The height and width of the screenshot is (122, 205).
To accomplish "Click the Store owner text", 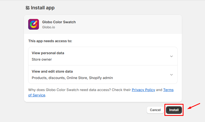I will (x=42, y=59).
